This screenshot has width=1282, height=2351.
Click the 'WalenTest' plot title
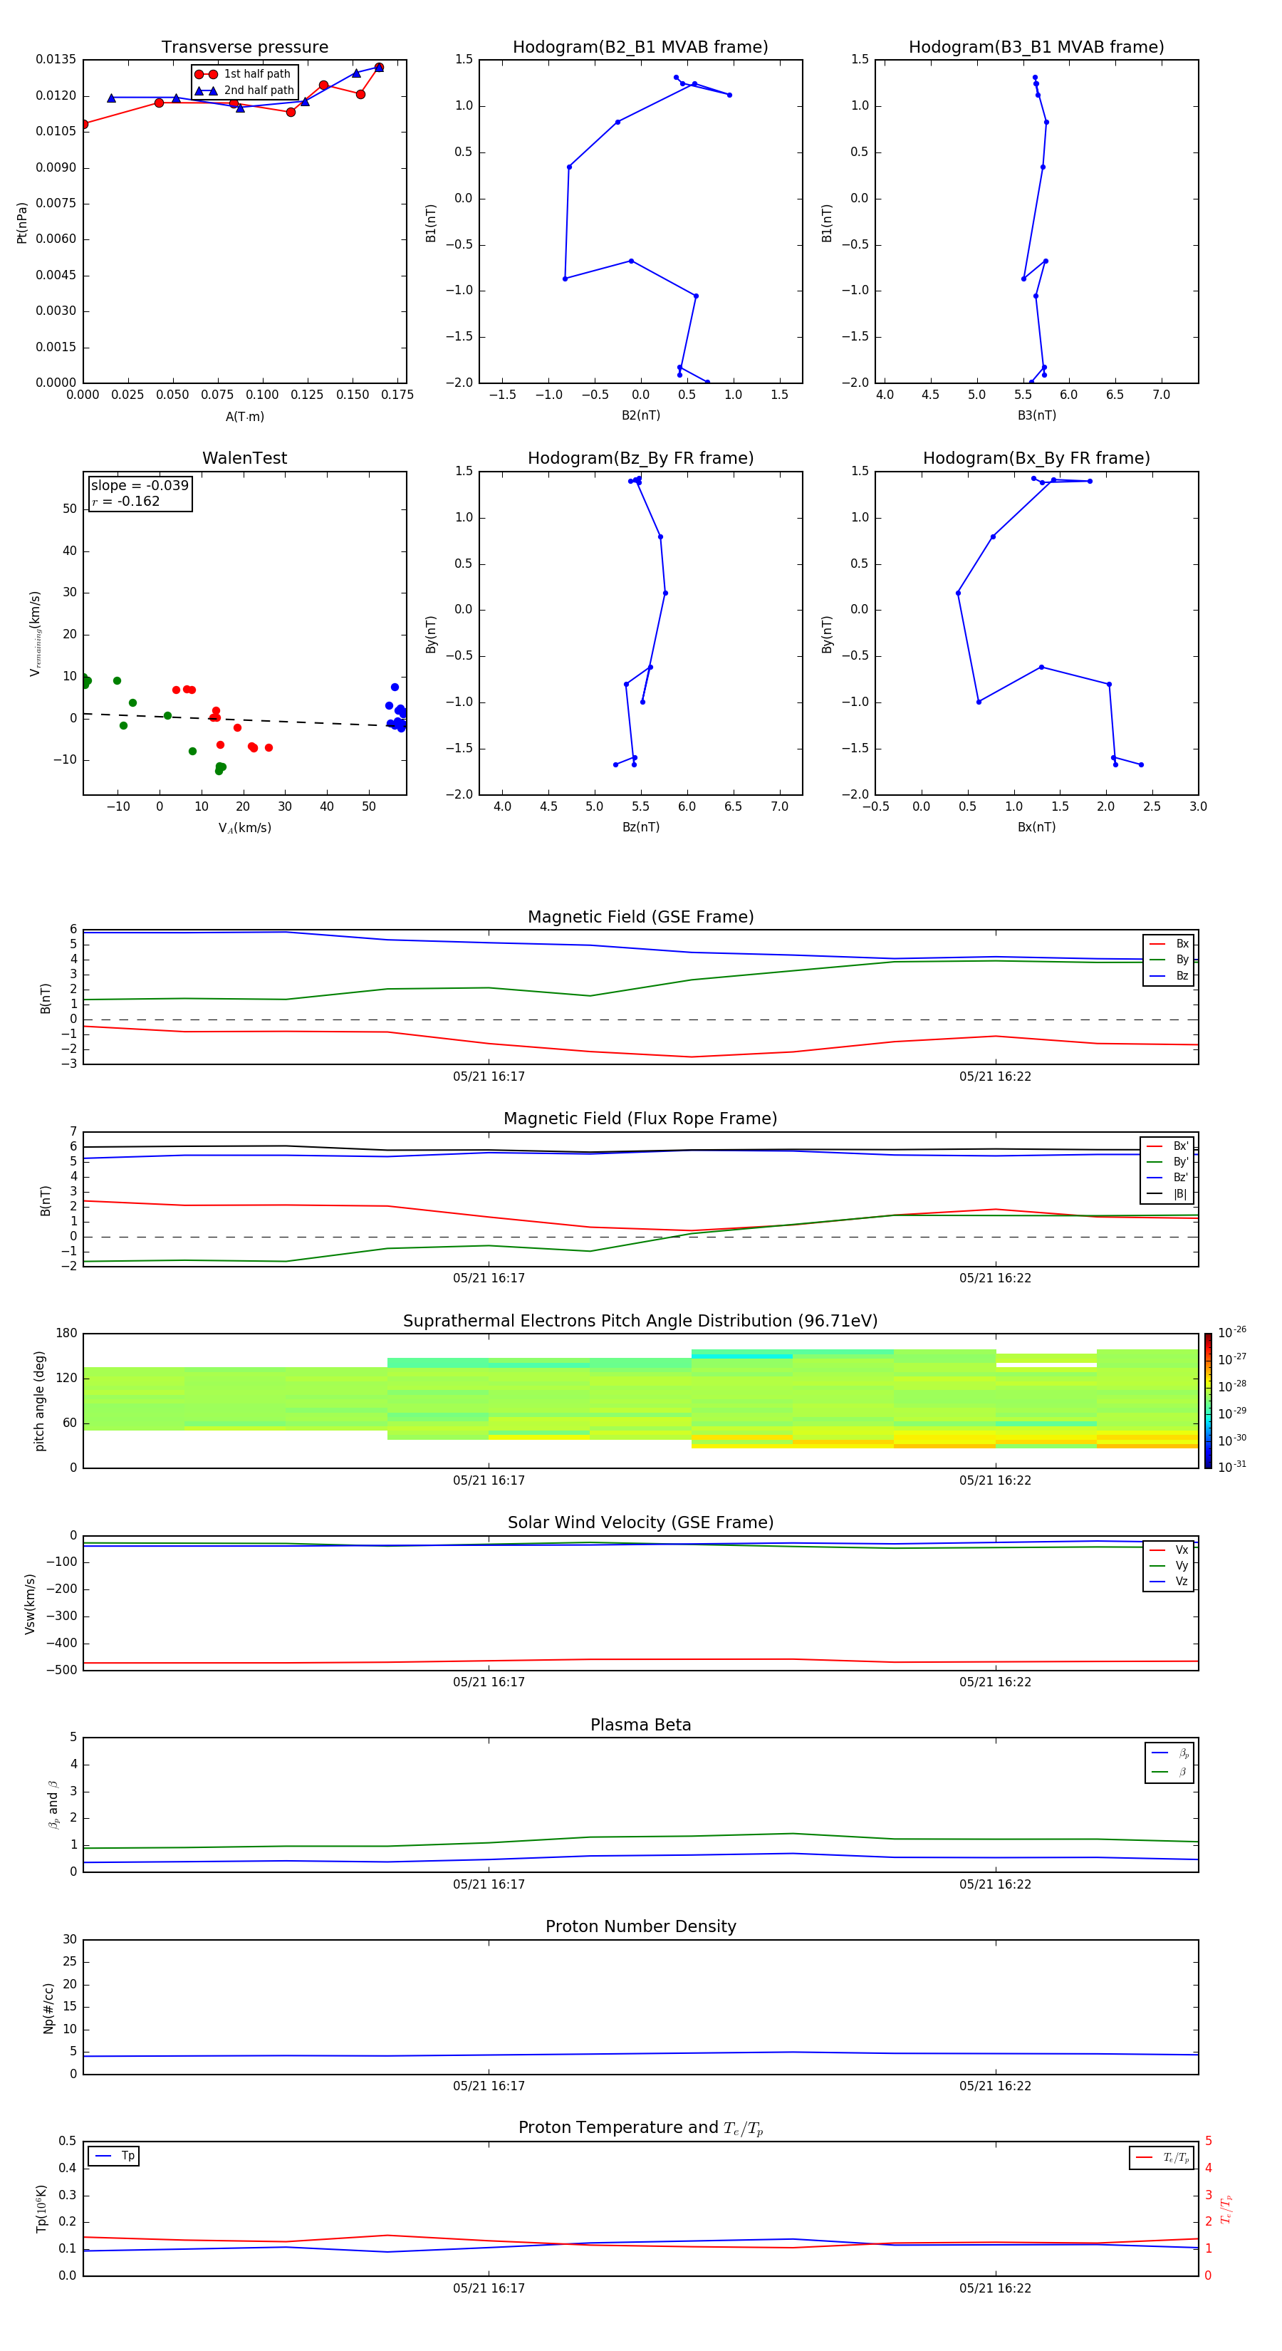pos(244,458)
